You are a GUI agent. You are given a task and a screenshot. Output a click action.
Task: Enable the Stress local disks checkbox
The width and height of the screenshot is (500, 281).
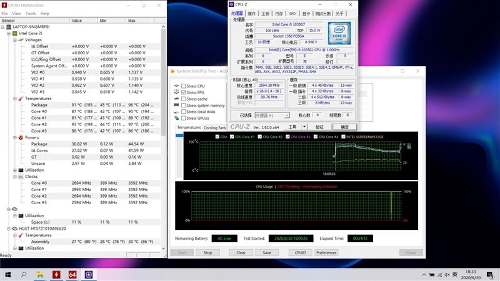pyautogui.click(x=183, y=112)
